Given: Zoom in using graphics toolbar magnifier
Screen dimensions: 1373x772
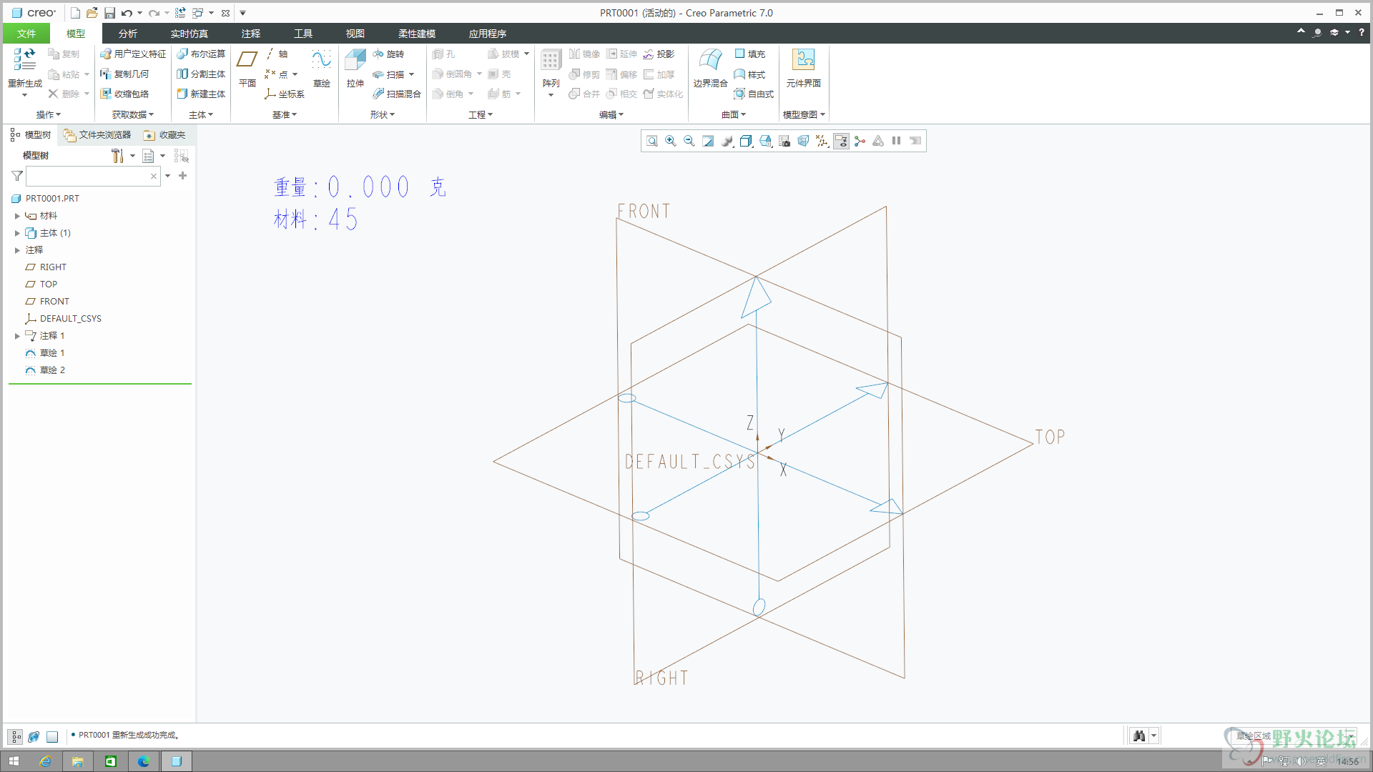Looking at the screenshot, I should click(x=671, y=141).
